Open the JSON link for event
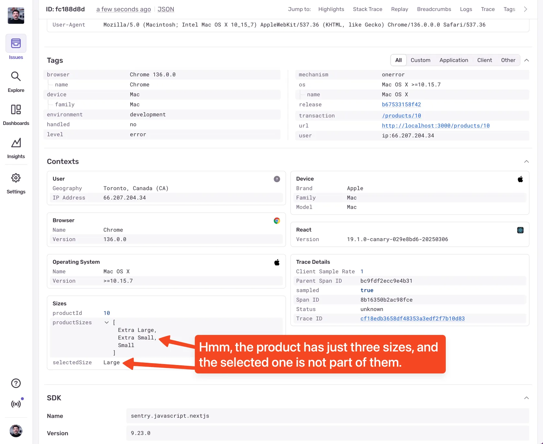Image resolution: width=543 pixels, height=444 pixels. pyautogui.click(x=166, y=9)
